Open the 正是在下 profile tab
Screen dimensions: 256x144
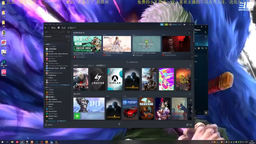pos(72,28)
